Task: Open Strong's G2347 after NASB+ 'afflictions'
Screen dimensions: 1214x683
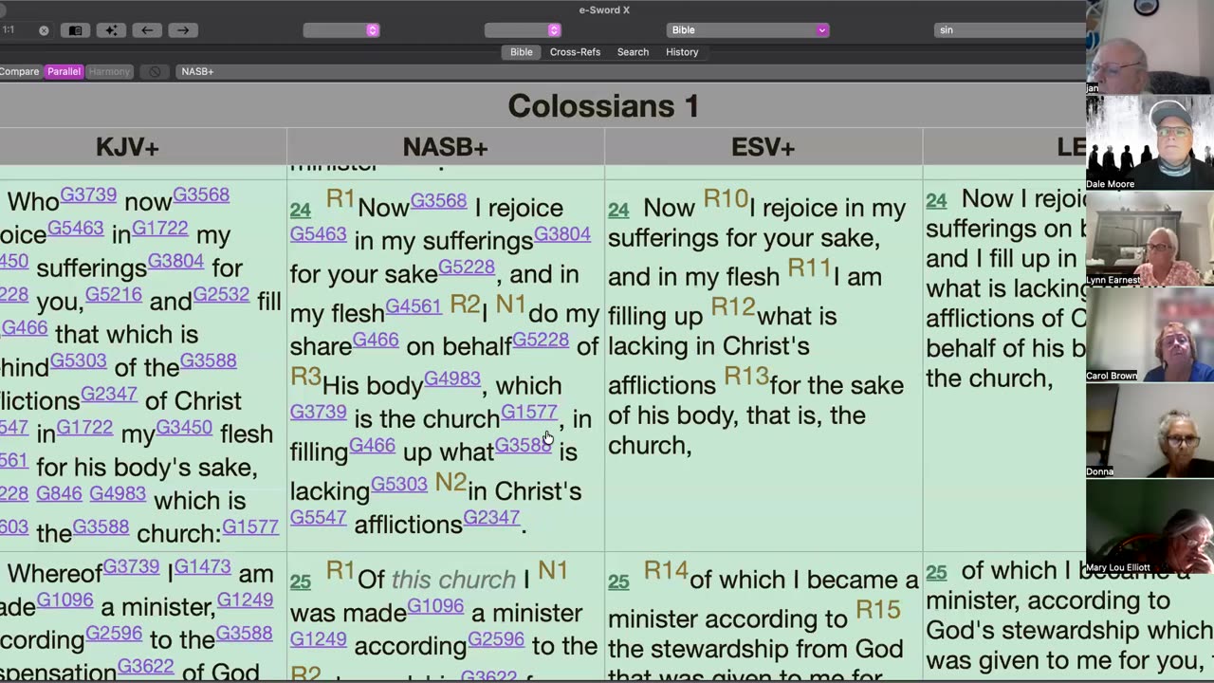Action: tap(491, 517)
